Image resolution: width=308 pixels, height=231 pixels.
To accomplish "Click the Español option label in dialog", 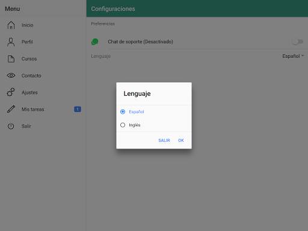I will (x=137, y=112).
